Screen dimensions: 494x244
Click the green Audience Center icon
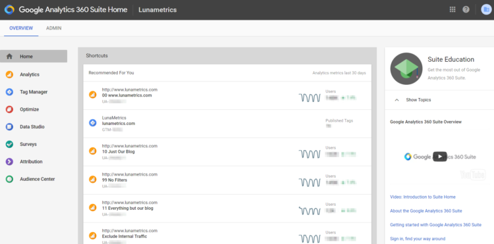[x=9, y=179]
